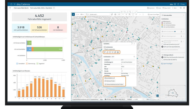Zoom in the map with plus icon
The width and height of the screenshot is (194, 109).
[x=126, y=14]
